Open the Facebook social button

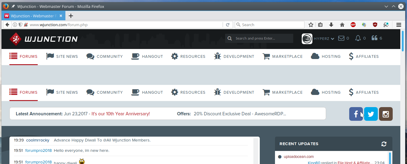pyautogui.click(x=356, y=114)
